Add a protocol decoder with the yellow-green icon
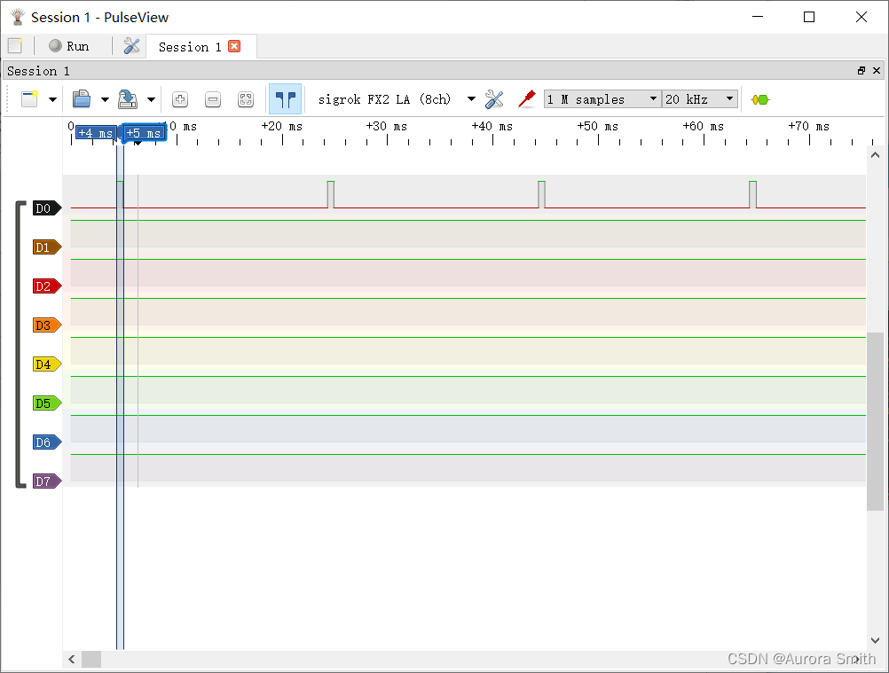Screen dimensions: 889x673 click(x=759, y=99)
